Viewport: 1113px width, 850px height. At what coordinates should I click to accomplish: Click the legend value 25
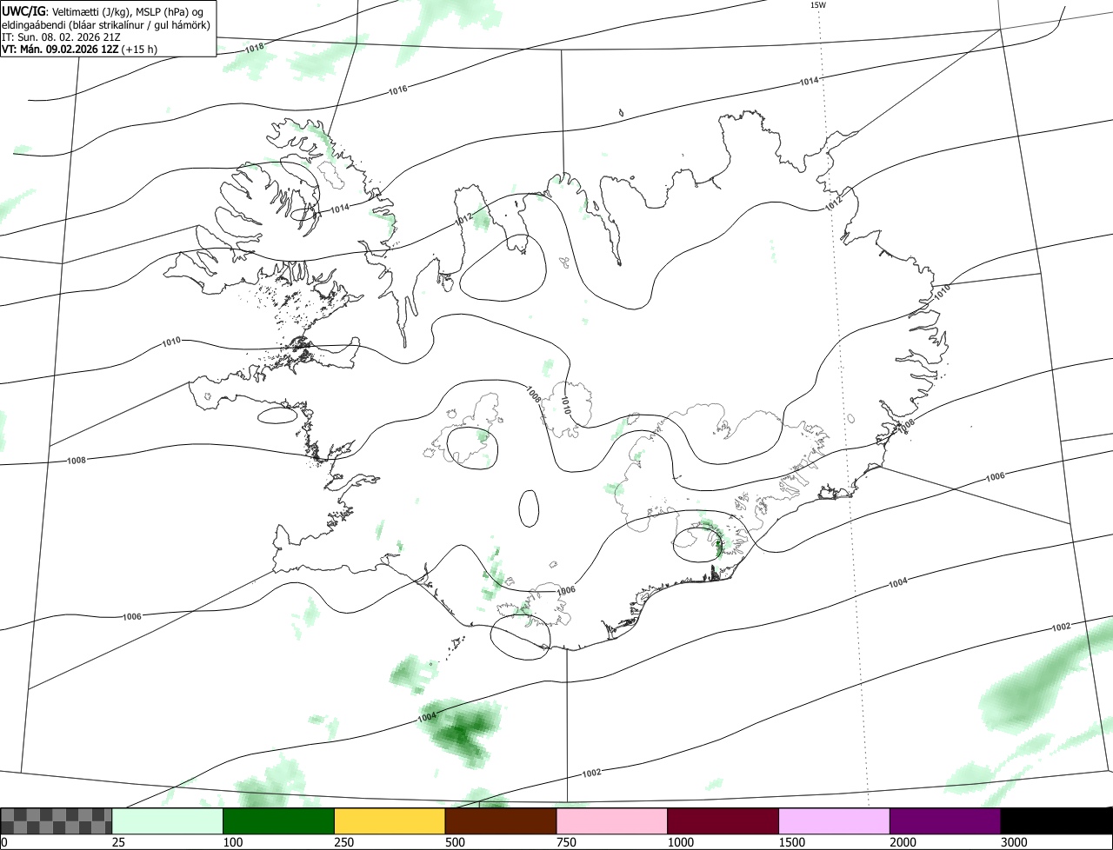[x=118, y=842]
